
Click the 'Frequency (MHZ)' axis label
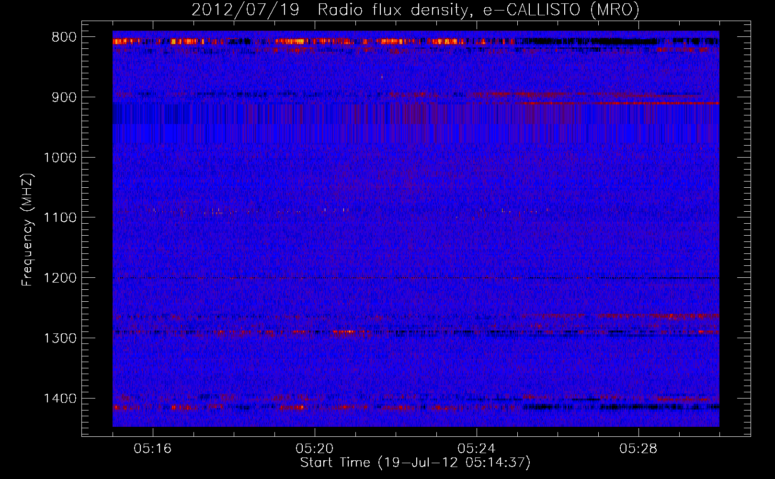tap(28, 230)
